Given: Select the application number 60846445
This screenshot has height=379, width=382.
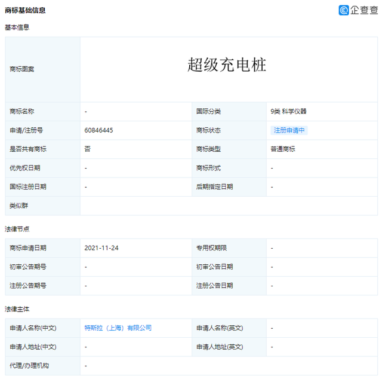Looking at the screenshot, I should click(99, 130).
